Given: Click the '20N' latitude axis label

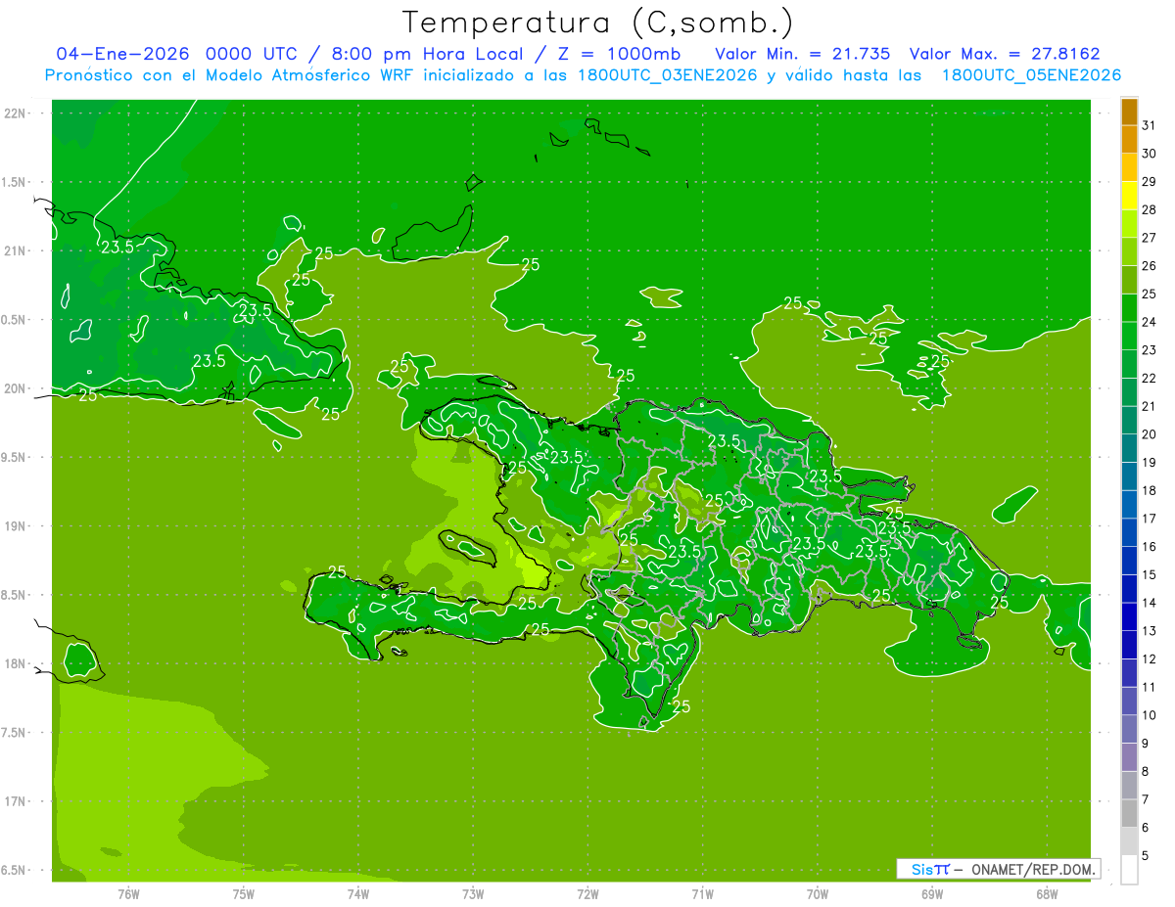Looking at the screenshot, I should (x=16, y=388).
